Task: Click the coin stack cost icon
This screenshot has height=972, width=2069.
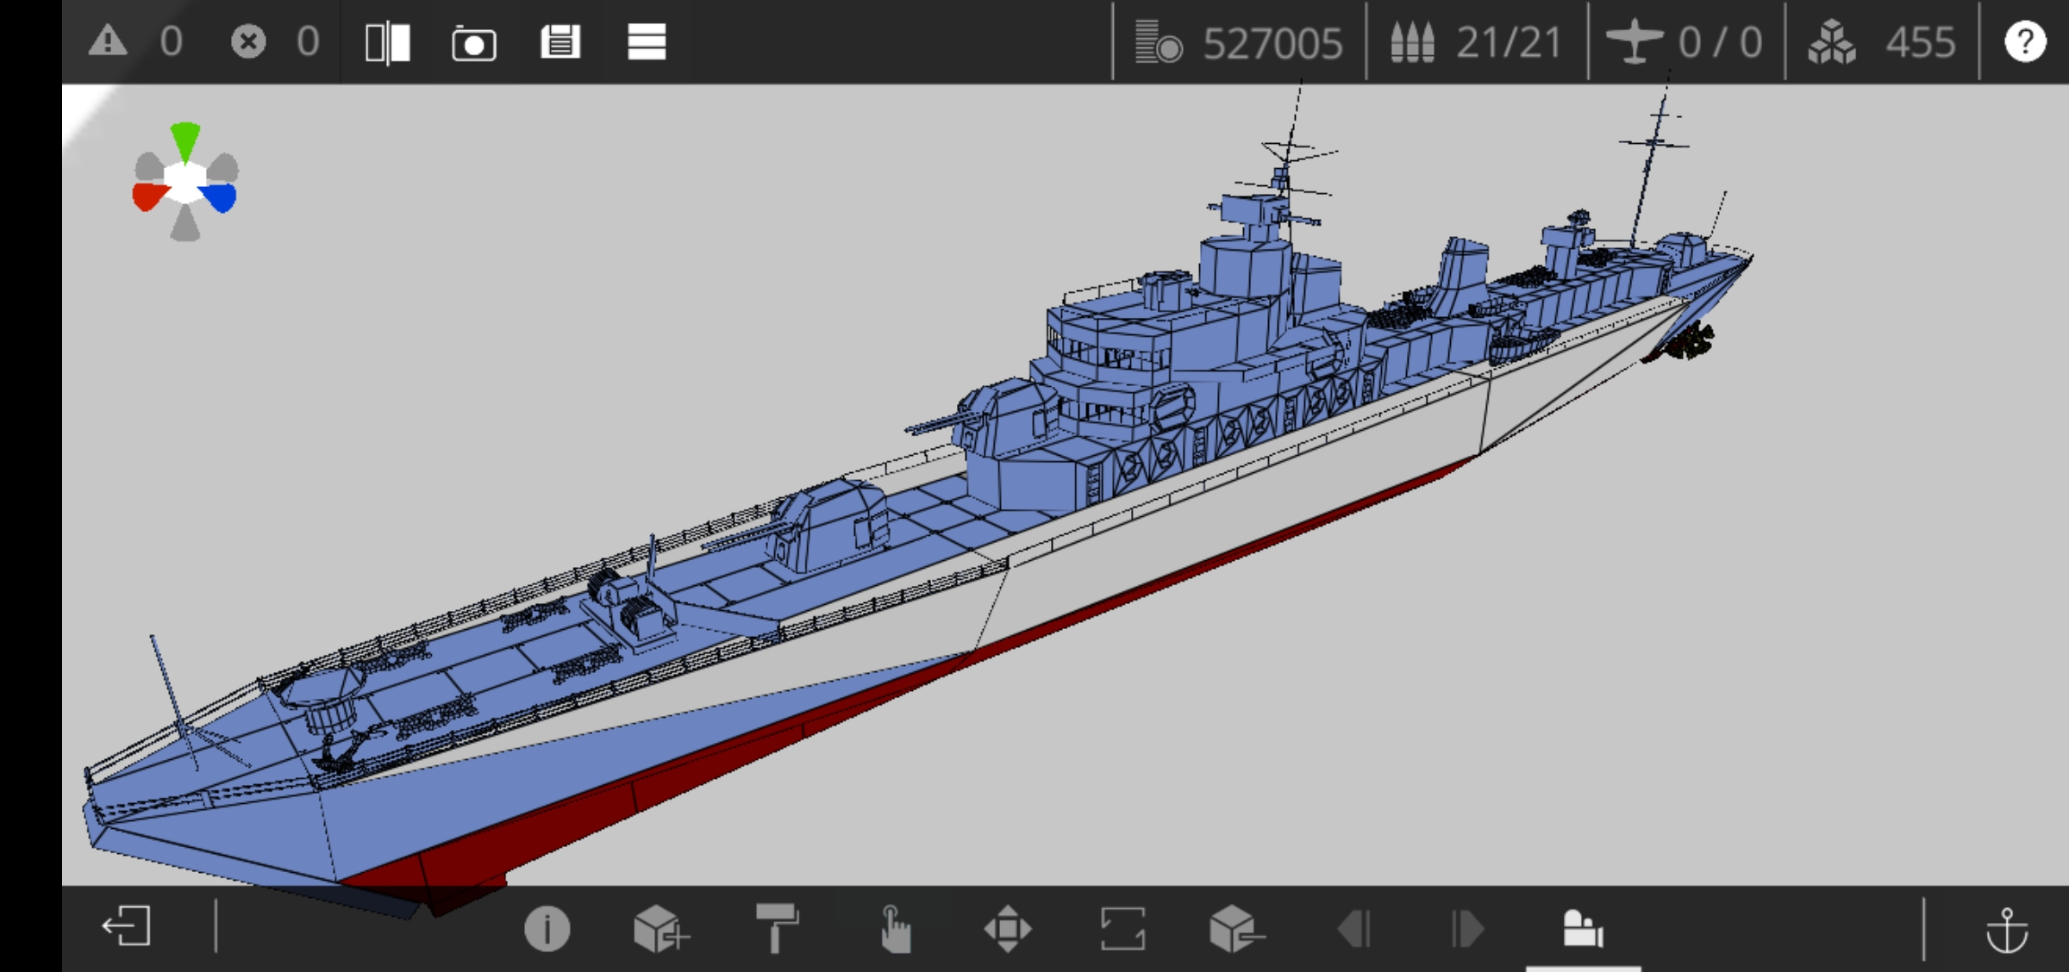Action: pos(1158,42)
